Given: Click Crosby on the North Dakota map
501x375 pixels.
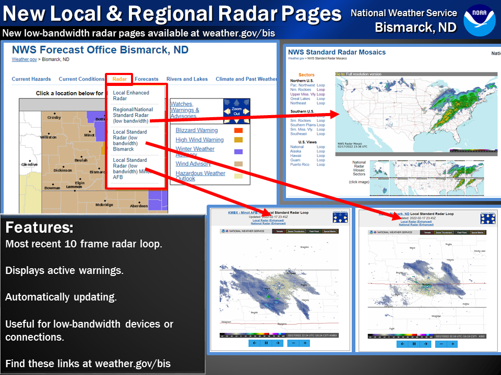Looking at the screenshot, I should [x=54, y=117].
